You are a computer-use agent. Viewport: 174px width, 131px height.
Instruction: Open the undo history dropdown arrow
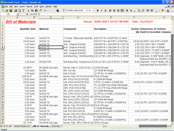tap(48, 11)
